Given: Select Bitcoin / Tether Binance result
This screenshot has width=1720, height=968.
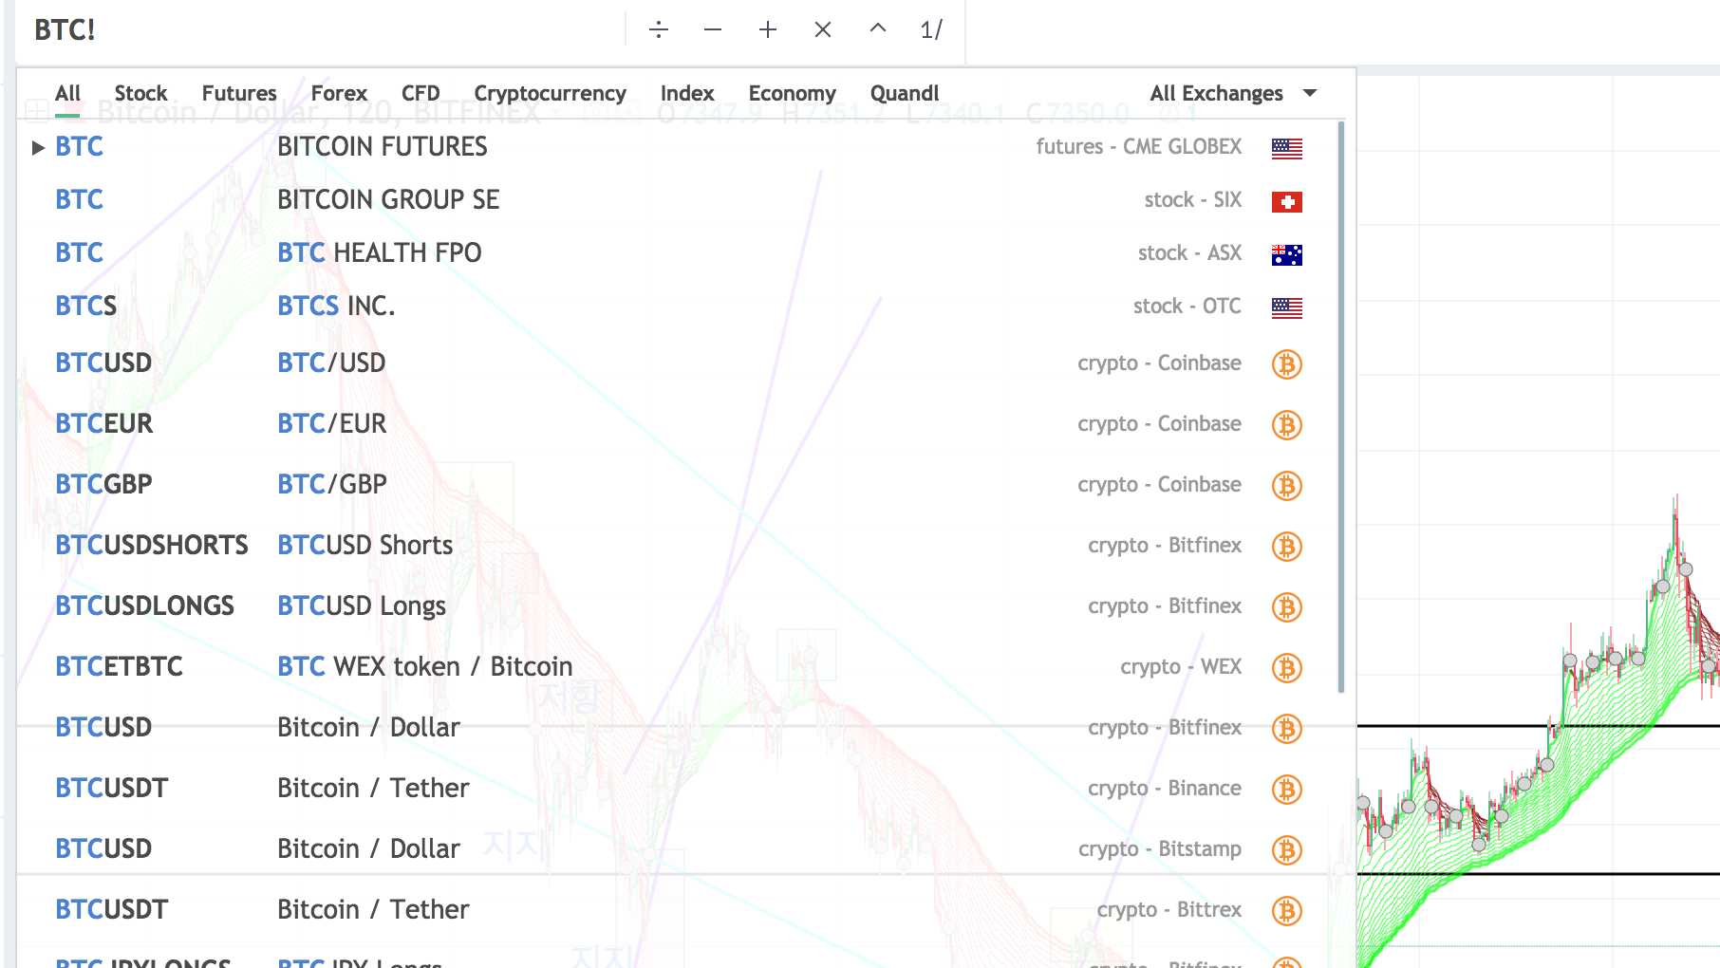Looking at the screenshot, I should point(678,788).
